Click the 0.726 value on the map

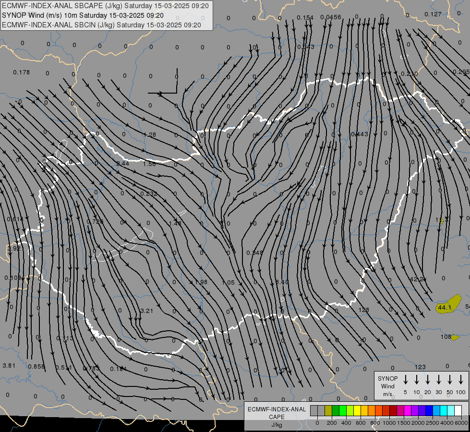click(95, 222)
